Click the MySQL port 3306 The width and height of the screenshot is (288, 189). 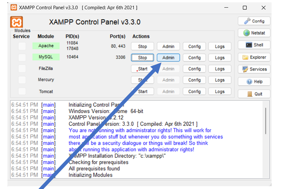pos(120,57)
